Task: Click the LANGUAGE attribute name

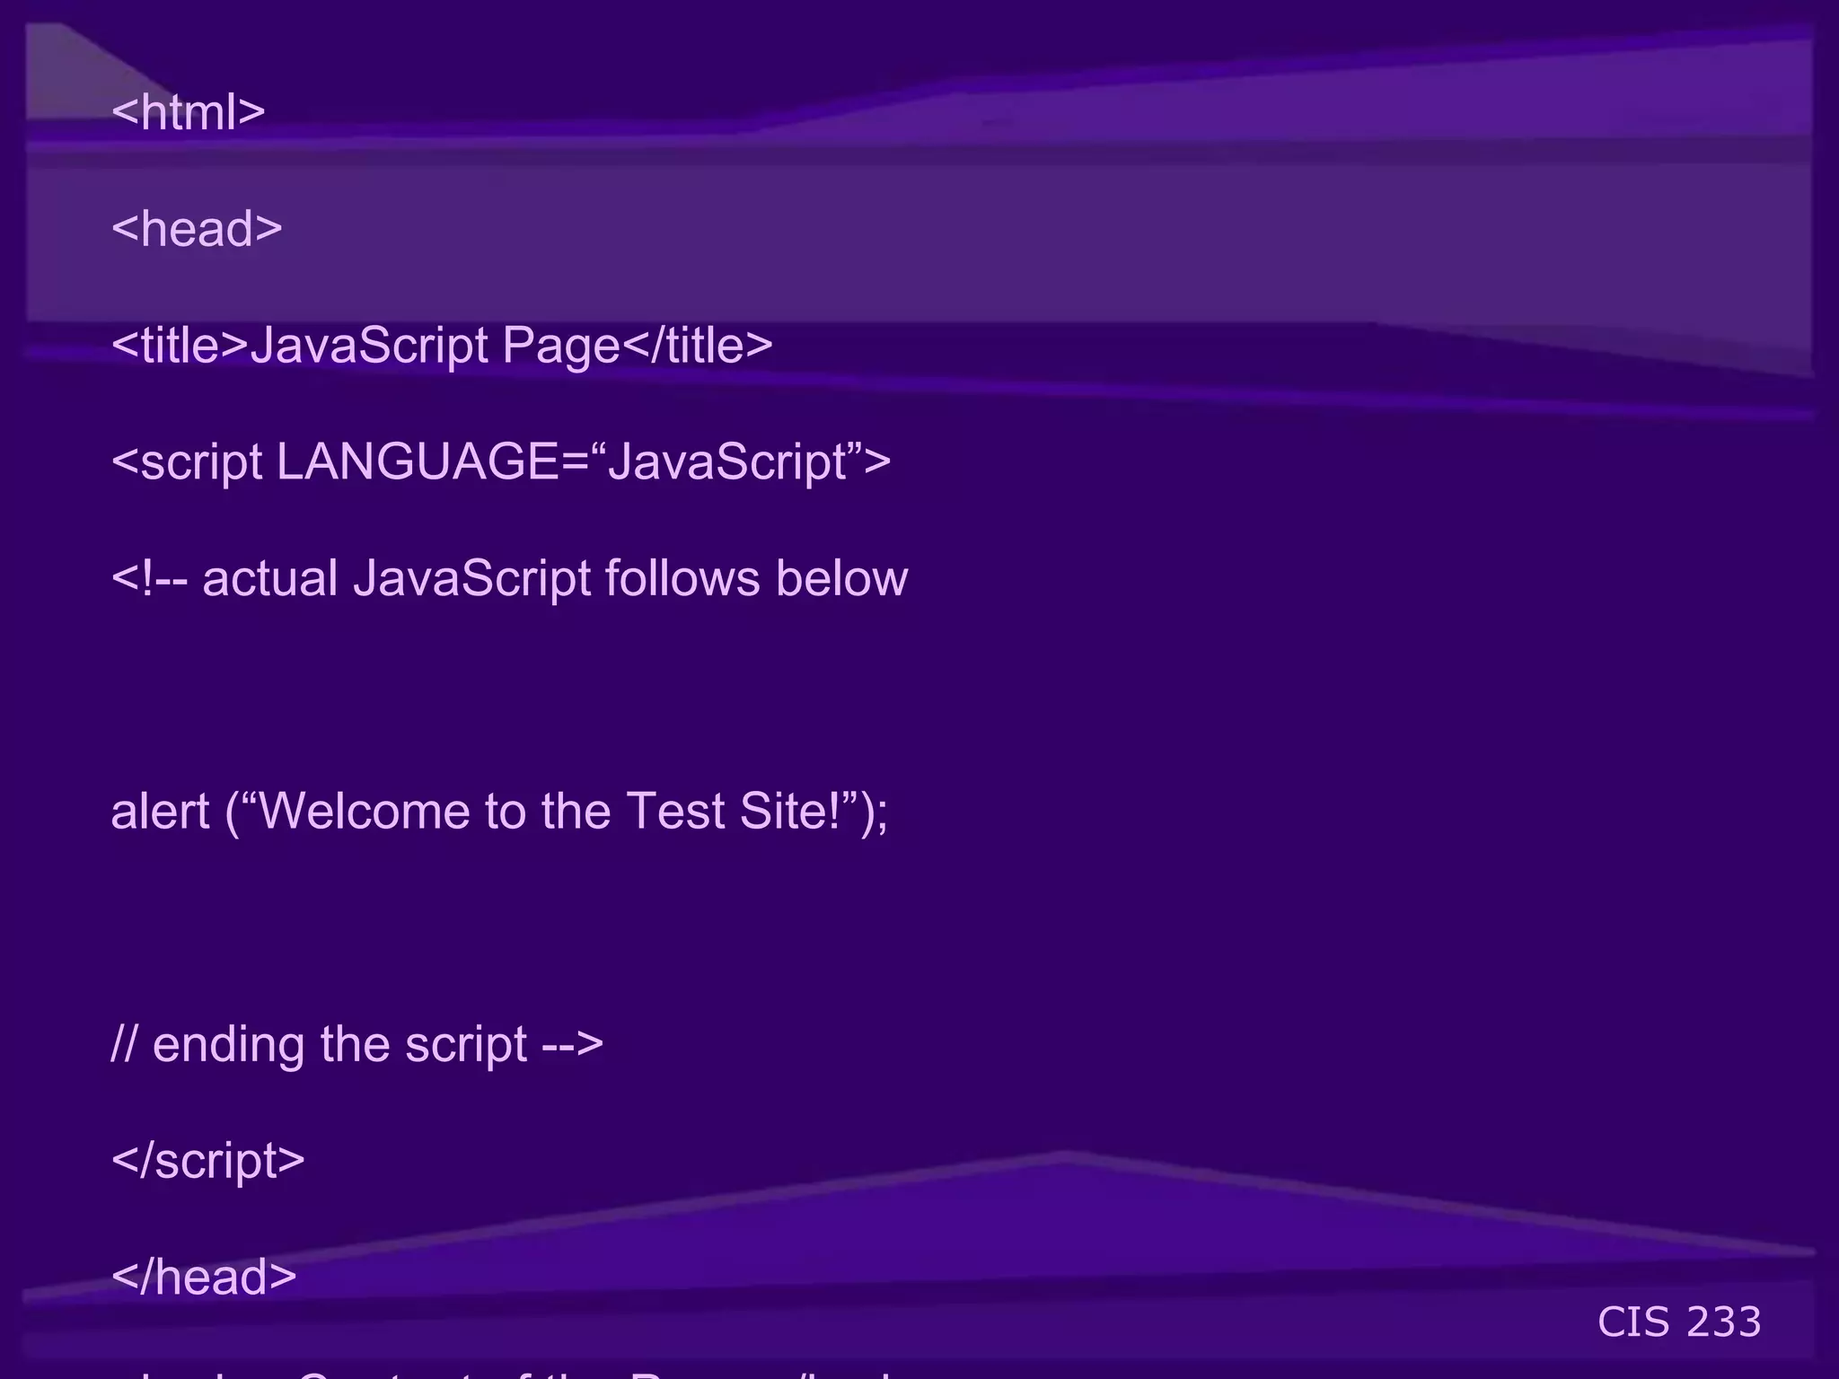Action: 418,462
